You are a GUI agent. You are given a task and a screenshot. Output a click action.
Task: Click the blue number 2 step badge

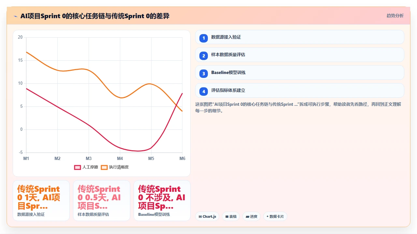204,56
